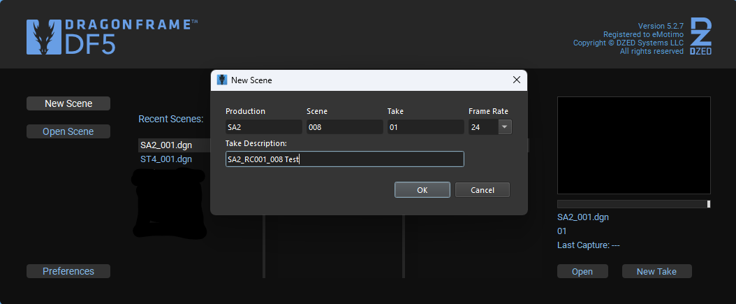Click the DZED logo icon

click(x=700, y=36)
